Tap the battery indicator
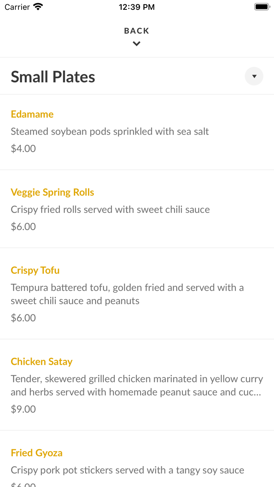This screenshot has height=487, width=274. [261, 6]
